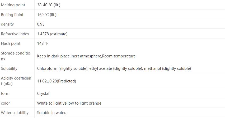This screenshot has width=225, height=118.
Task: Click the "Refractive Index" label
Action: 15,34
